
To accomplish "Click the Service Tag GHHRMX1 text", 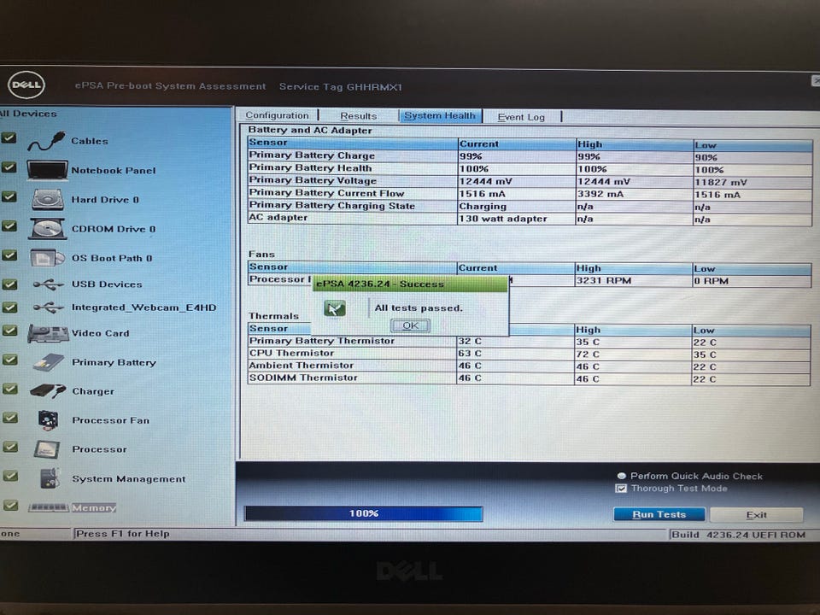I will pos(341,87).
